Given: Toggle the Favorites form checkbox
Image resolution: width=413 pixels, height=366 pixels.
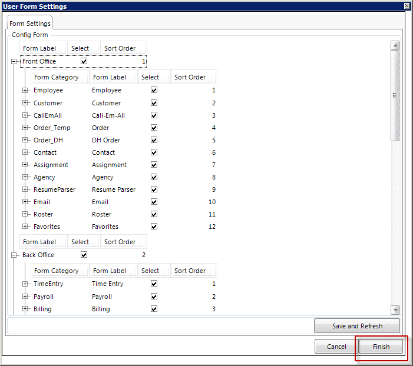Looking at the screenshot, I should coord(154,227).
